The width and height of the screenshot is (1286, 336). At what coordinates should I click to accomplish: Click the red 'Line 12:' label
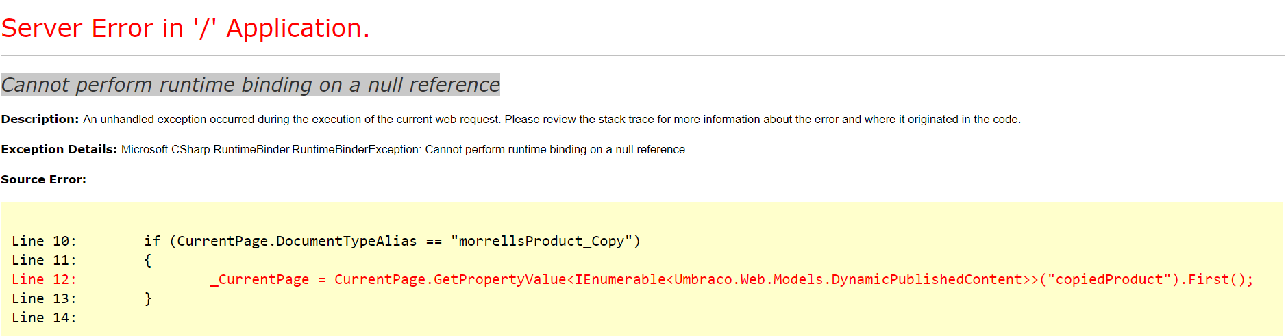(44, 279)
